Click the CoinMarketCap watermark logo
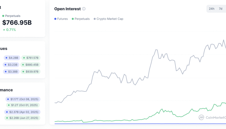Viewport: 226px width, 129px height. pyautogui.click(x=201, y=117)
